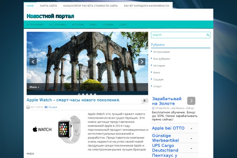Select Социум in teal category bar
237x158 pixels.
point(108,24)
